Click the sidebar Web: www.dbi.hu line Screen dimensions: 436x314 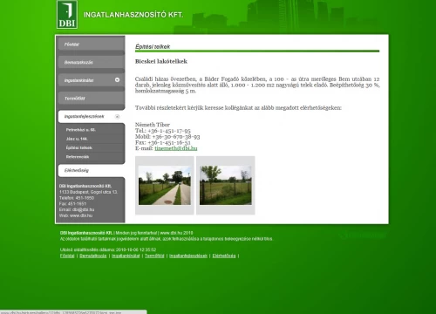coord(76,215)
